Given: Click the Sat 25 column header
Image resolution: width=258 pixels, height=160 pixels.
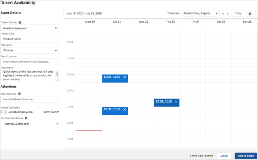Looking at the screenshot, I should pyautogui.click(x=221, y=22).
